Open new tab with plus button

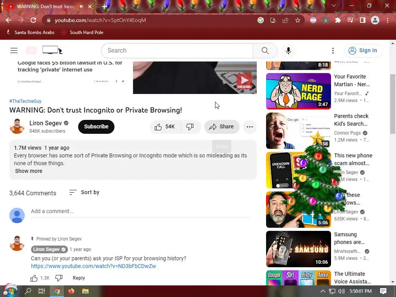104,7
